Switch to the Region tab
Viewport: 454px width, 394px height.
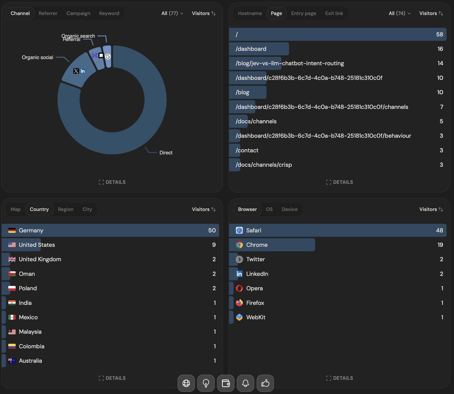(x=66, y=209)
